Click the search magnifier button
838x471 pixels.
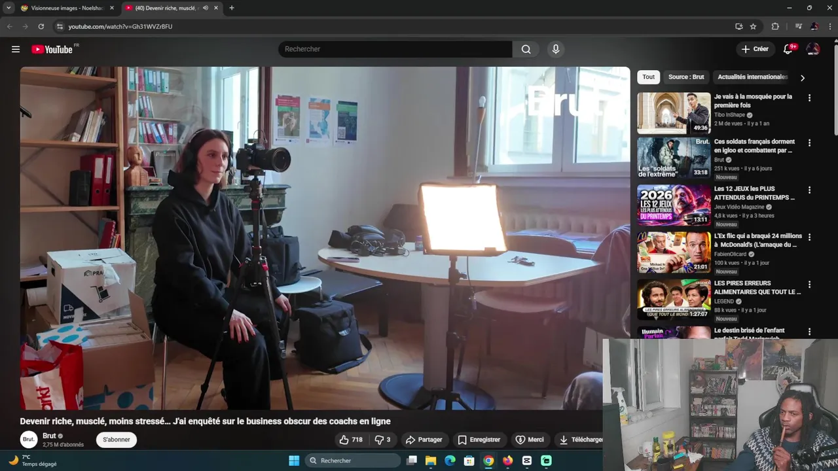tap(526, 49)
